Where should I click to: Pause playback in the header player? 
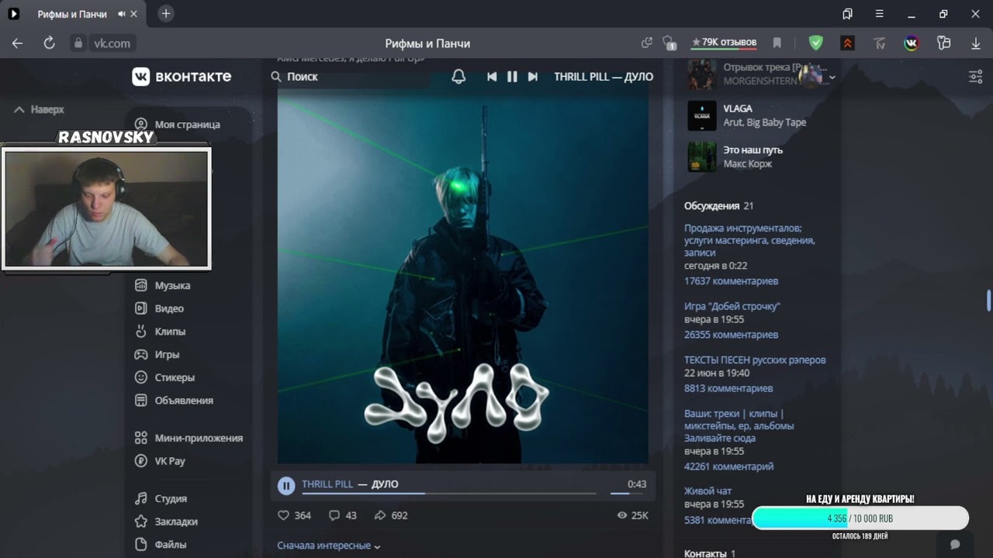[x=512, y=76]
